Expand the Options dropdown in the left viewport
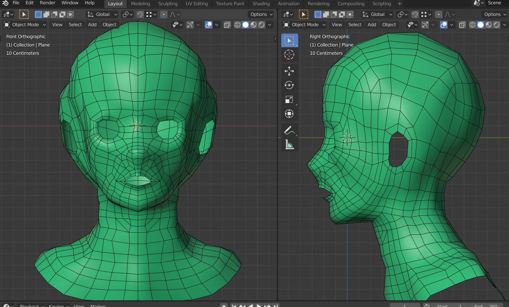This screenshot has height=307, width=509. click(261, 15)
